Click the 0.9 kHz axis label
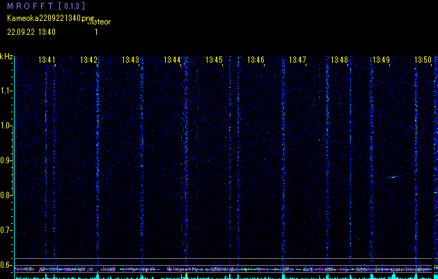The width and height of the screenshot is (438, 279). (6, 160)
